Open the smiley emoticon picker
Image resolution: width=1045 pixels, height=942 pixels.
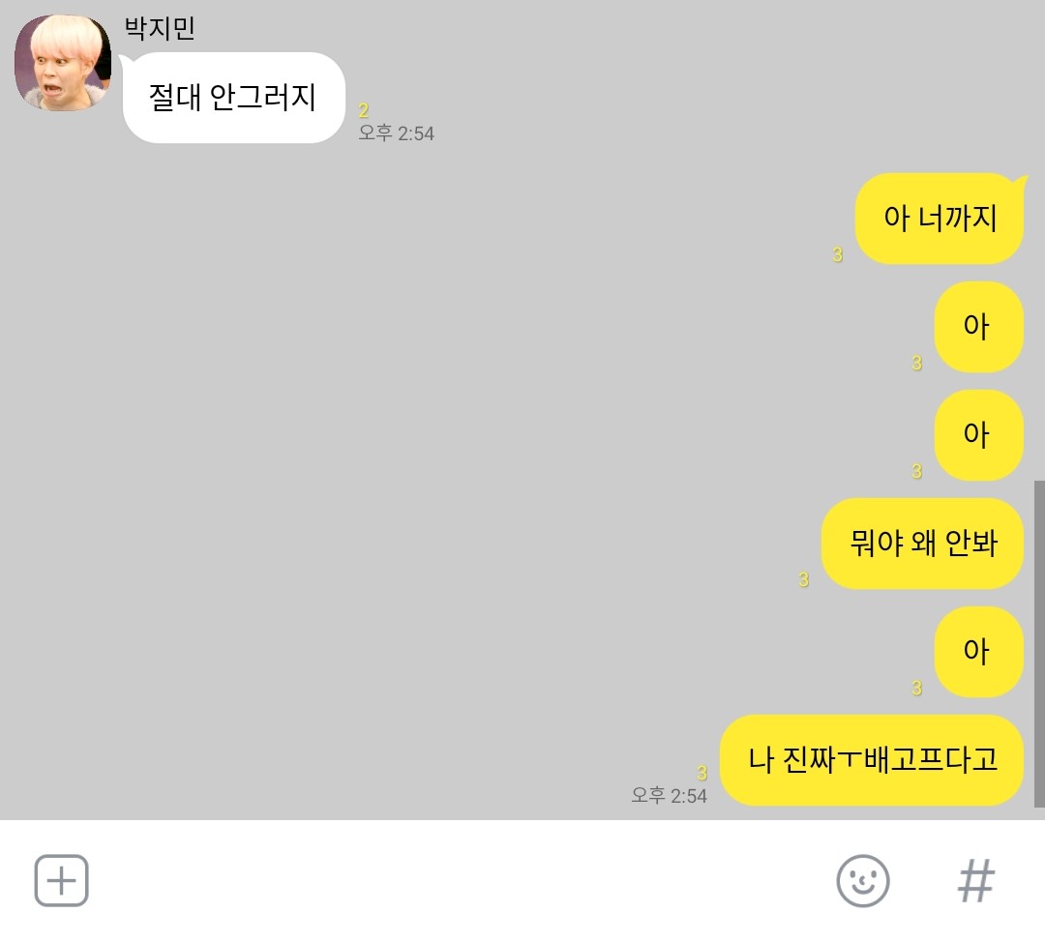pos(862,881)
